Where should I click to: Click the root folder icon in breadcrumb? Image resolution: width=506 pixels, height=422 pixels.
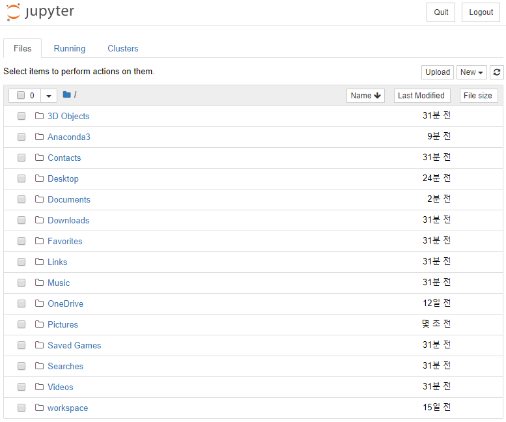66,95
